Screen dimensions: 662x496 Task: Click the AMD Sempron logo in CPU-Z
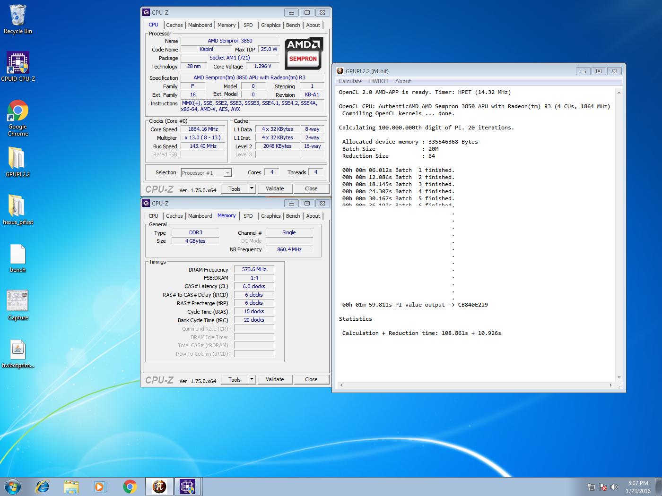pos(304,53)
